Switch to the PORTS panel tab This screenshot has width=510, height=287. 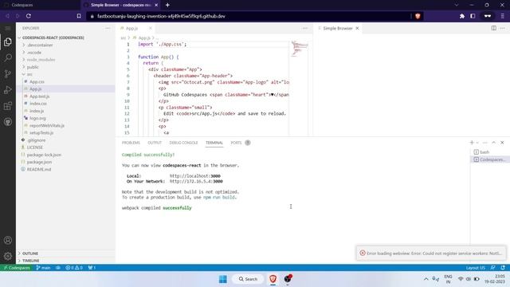point(236,143)
